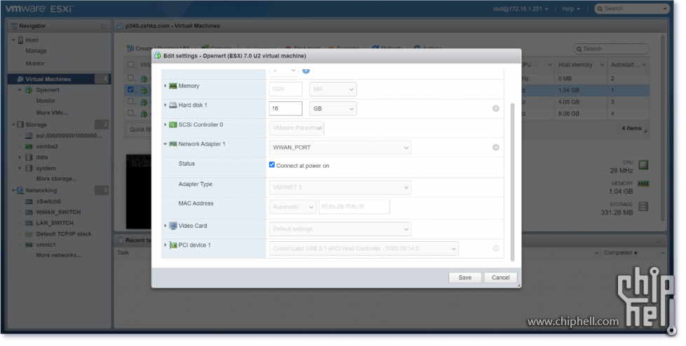Click the PCI device 1 icon
The height and width of the screenshot is (346, 686).
point(173,245)
